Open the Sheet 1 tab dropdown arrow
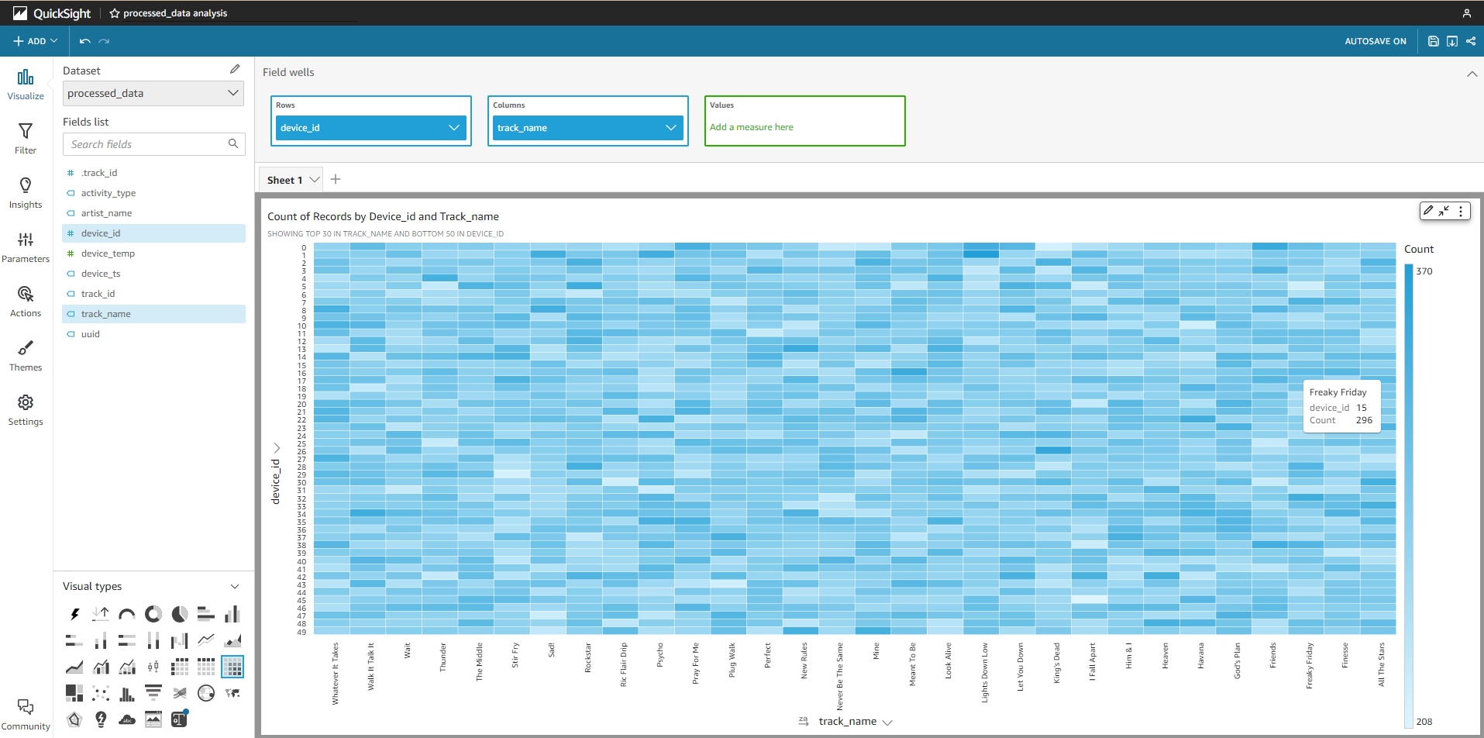1484x738 pixels. pos(315,180)
